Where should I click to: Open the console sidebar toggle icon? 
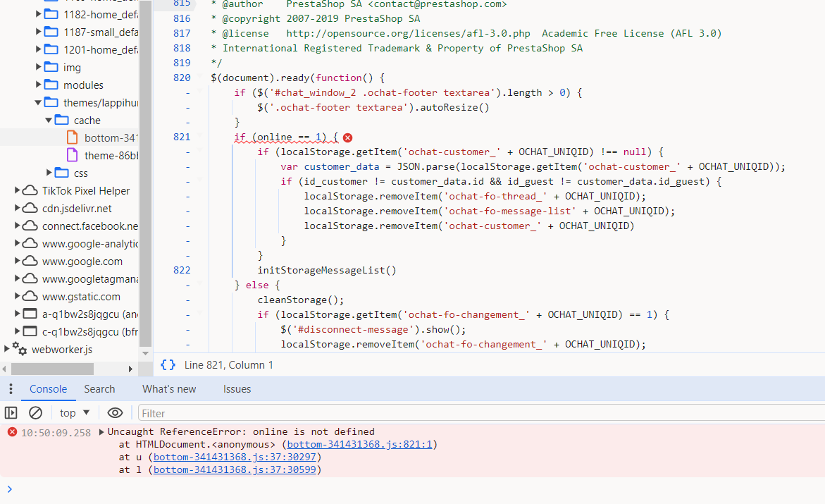[11, 413]
